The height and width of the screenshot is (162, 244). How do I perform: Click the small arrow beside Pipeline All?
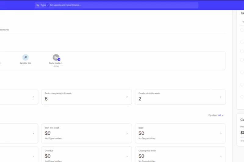click(223, 115)
